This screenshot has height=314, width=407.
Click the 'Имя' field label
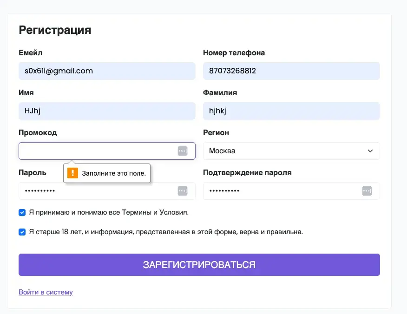26,93
